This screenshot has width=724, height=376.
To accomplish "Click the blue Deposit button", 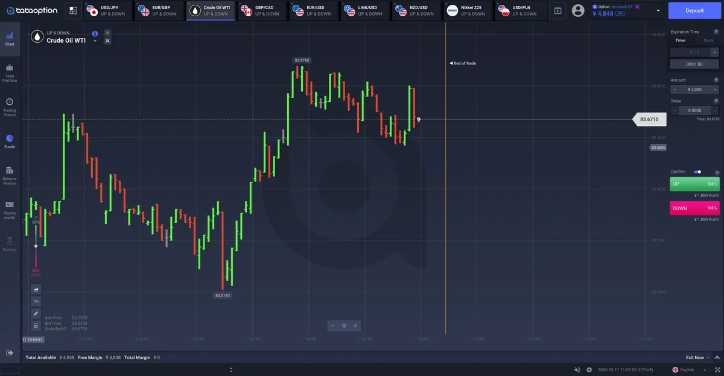I will click(x=694, y=10).
